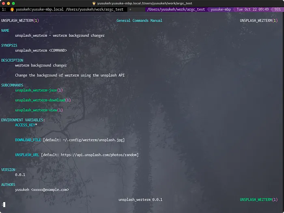
Task: Click General Commands Manual header
Action: point(140,20)
